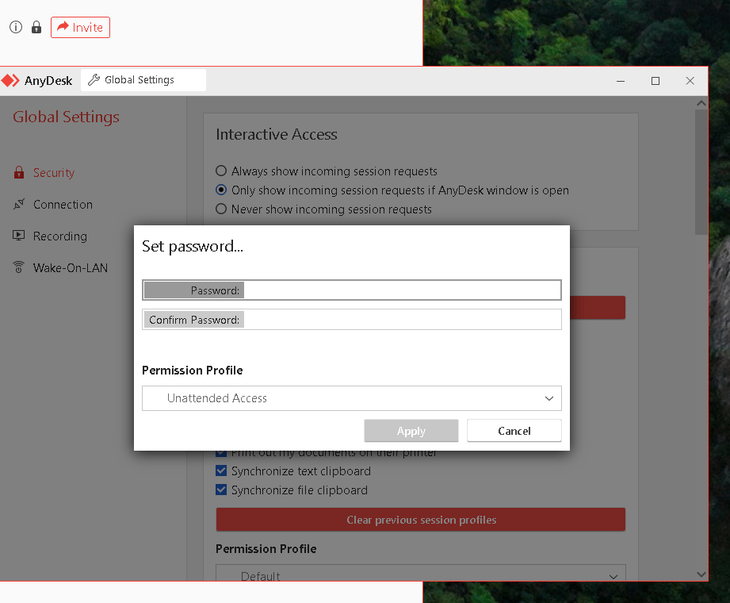Screen dimensions: 730x603
Task: Open the Wake-On-LAN settings section
Action: pos(71,268)
